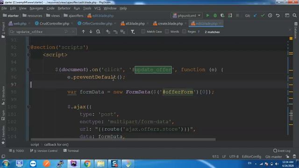Enable Match Case checkbox
The image size is (299, 168).
click(x=143, y=31)
